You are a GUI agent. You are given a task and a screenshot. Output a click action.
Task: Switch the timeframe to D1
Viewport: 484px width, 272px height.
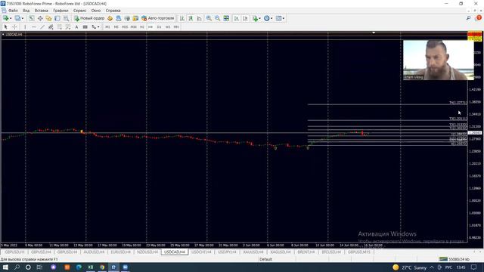(x=159, y=27)
